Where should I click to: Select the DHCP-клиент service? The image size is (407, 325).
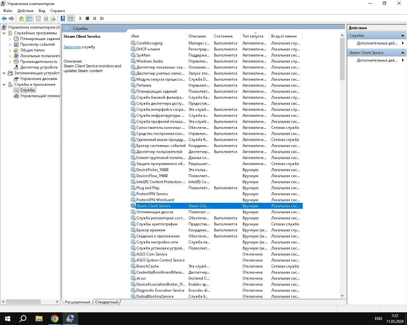pyautogui.click(x=216, y=49)
